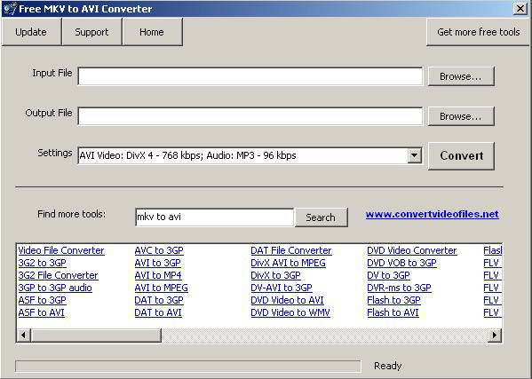Browse for the input file
The image size is (532, 379).
click(461, 76)
